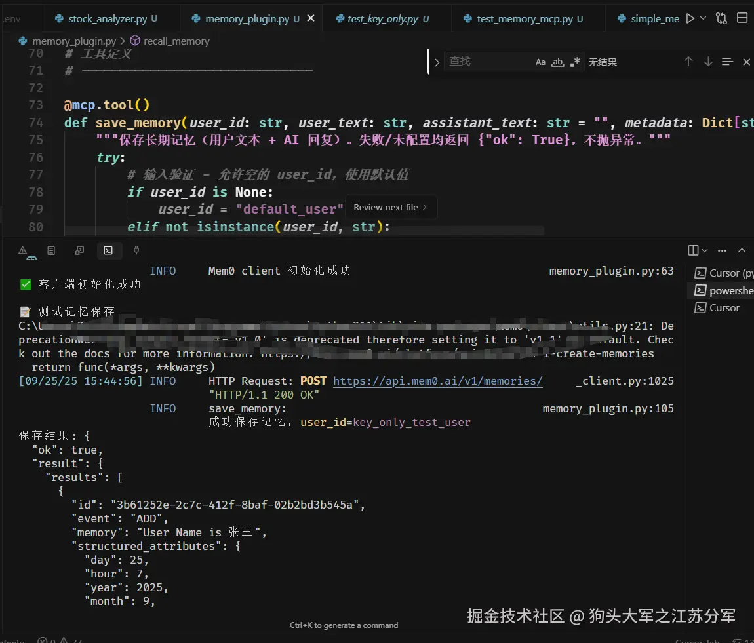This screenshot has width=754, height=643.
Task: Toggle regular expression search in find
Action: click(x=574, y=62)
